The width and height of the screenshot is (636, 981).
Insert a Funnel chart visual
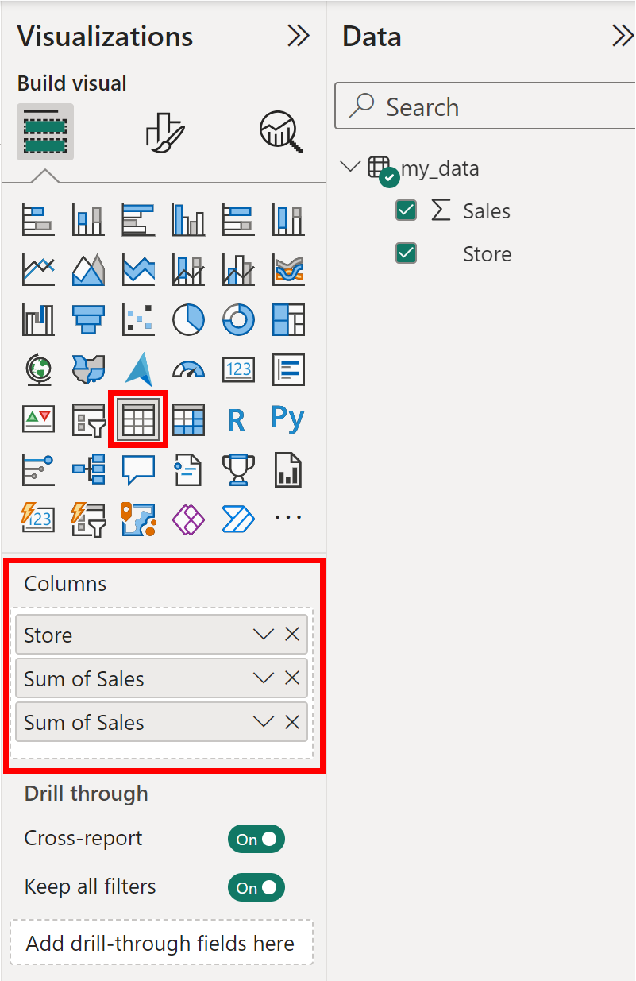click(88, 319)
